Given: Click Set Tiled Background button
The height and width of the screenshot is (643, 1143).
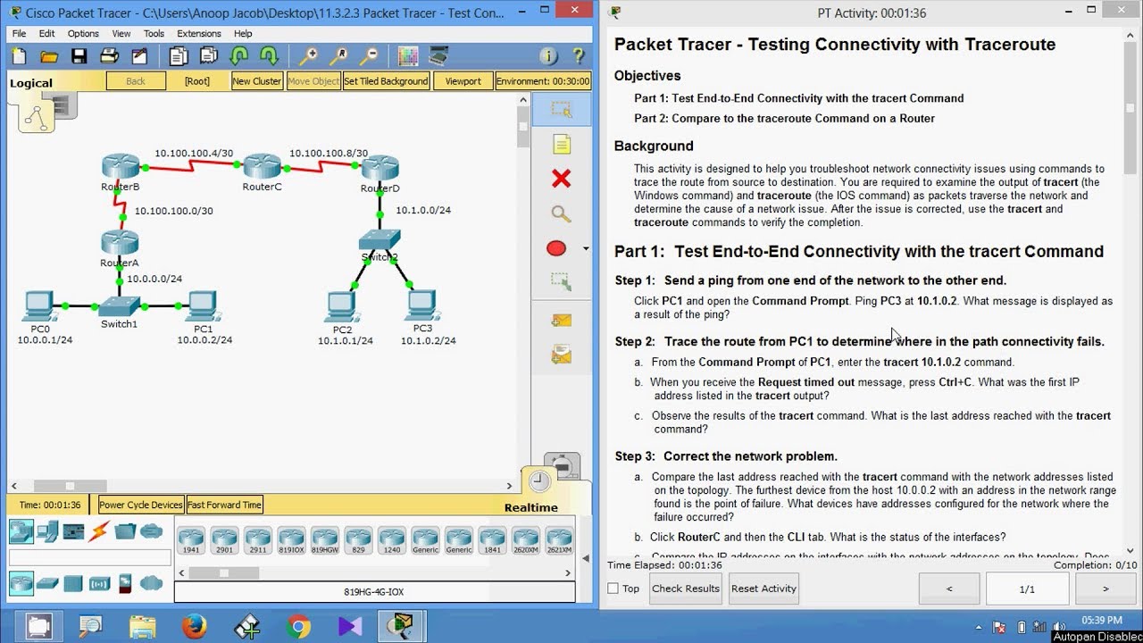Looking at the screenshot, I should click(386, 81).
